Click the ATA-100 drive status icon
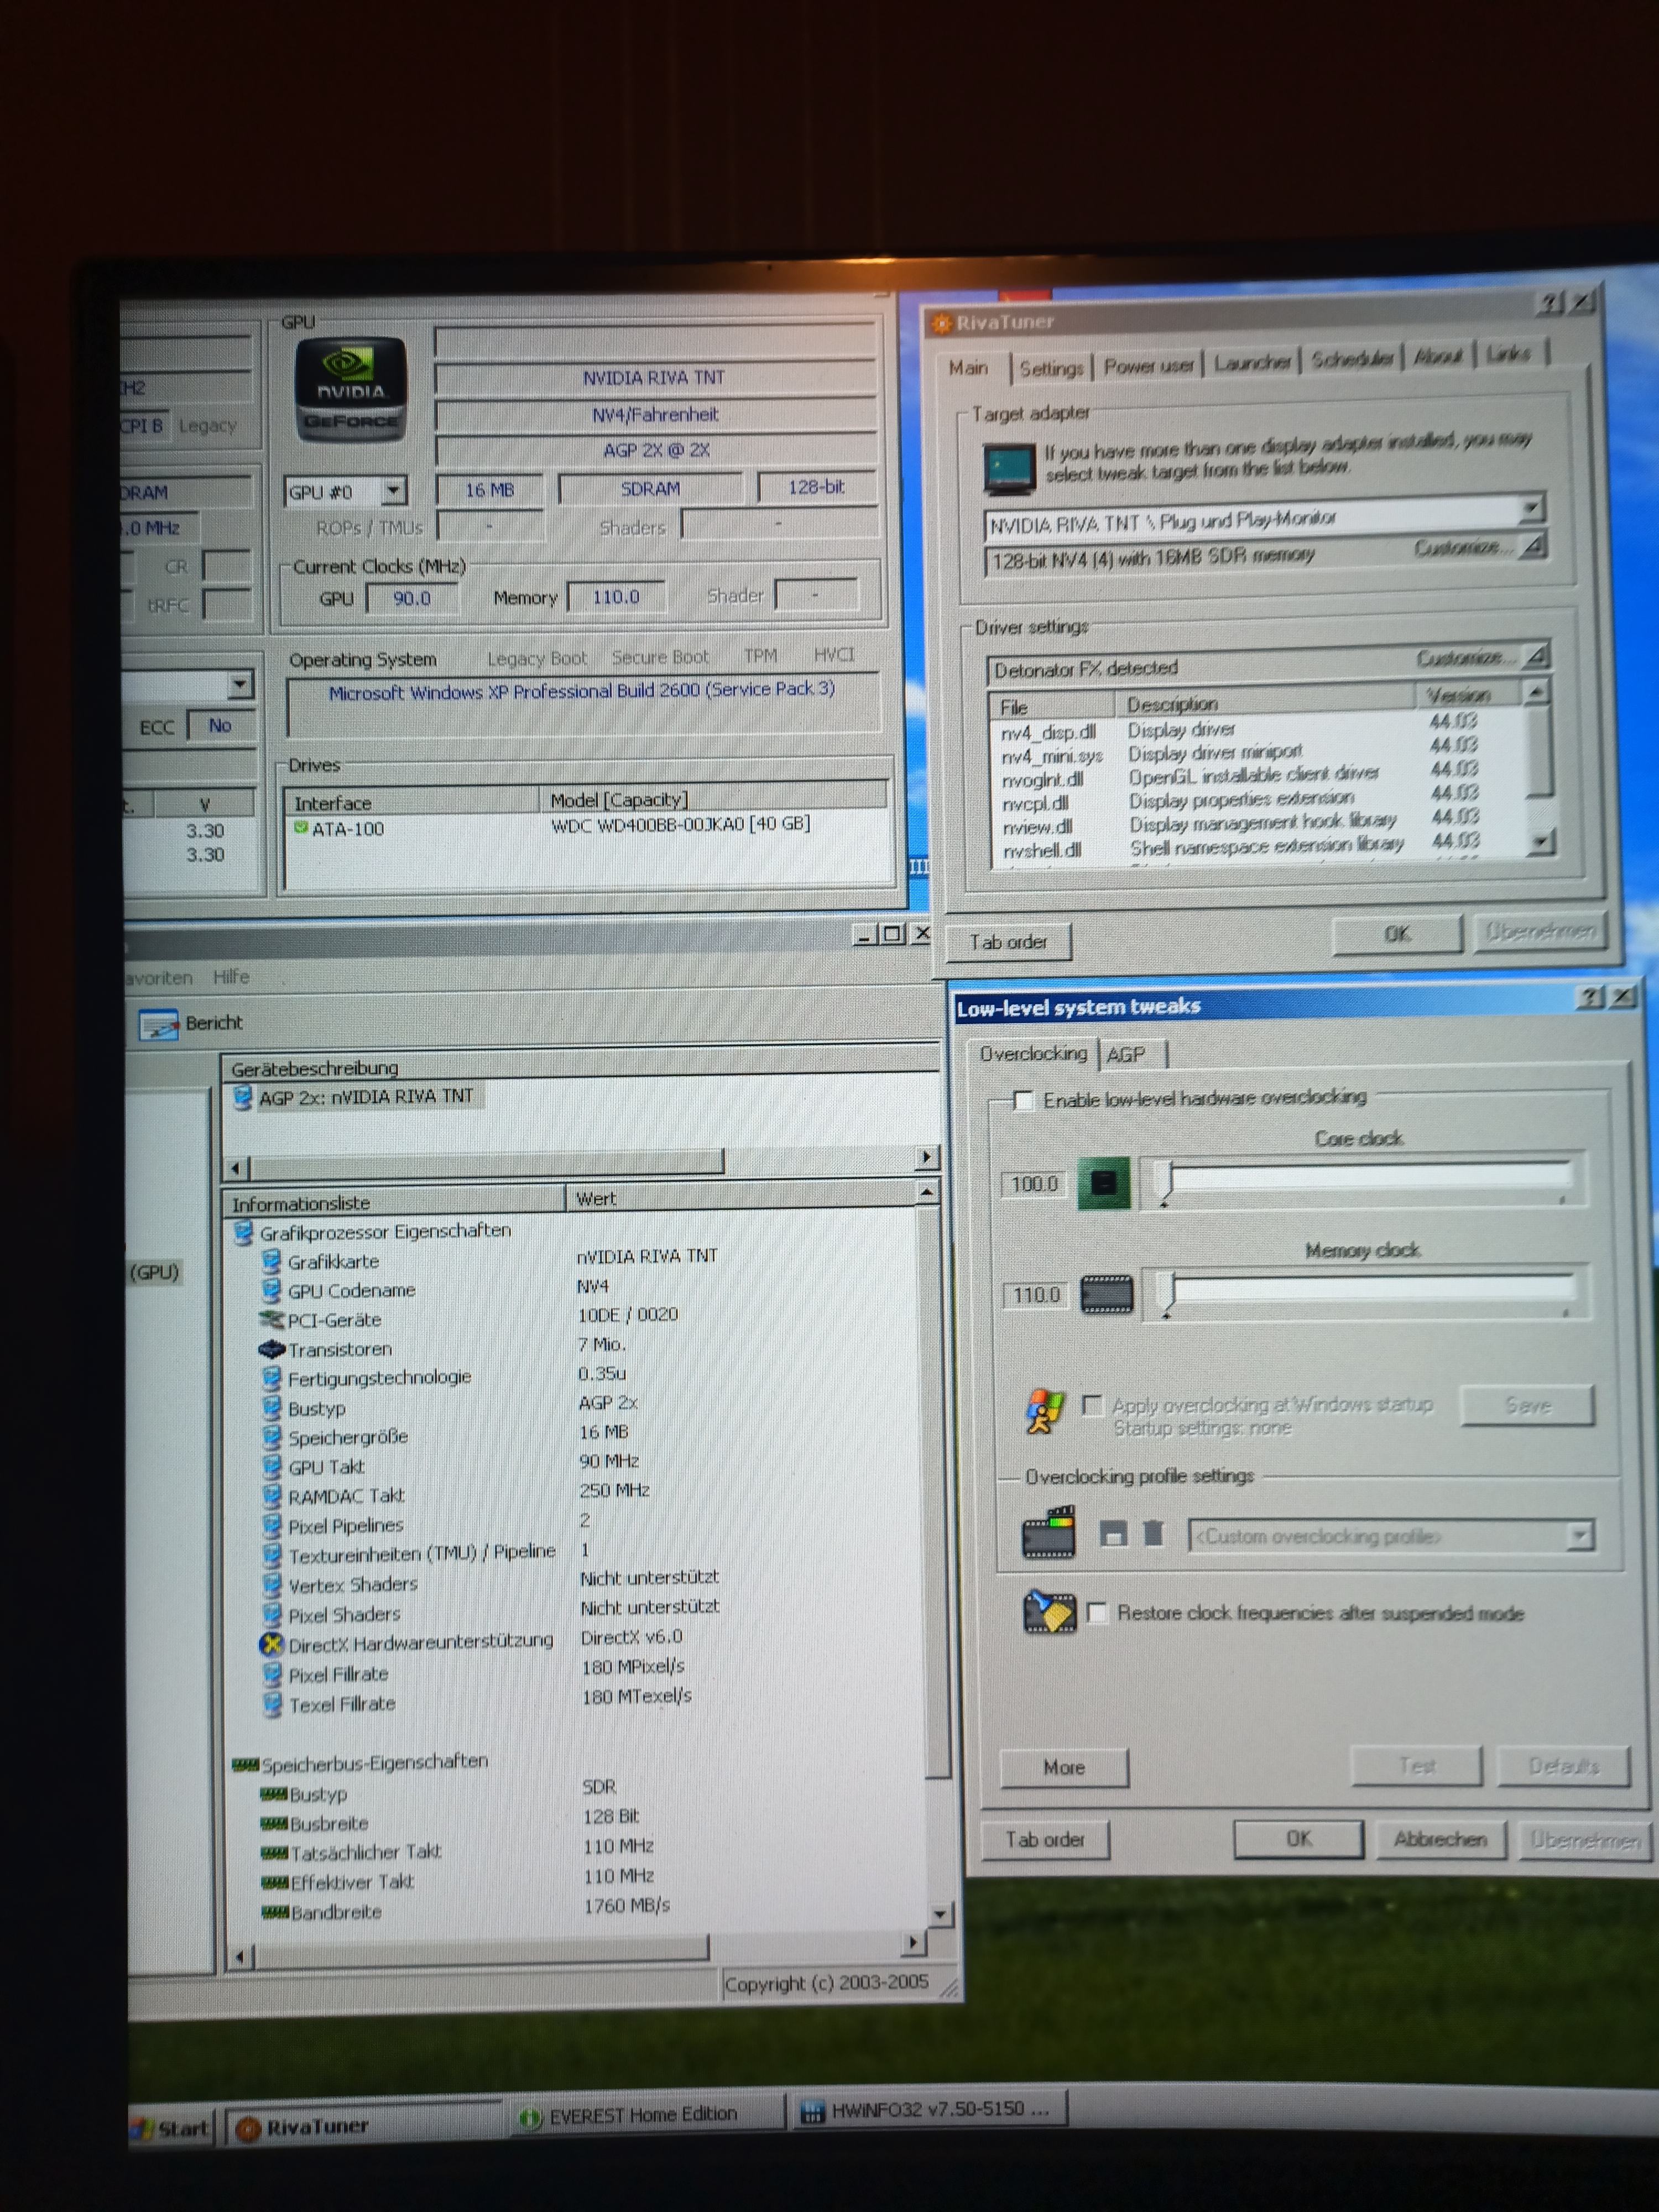This screenshot has width=1659, height=2212. 300,828
